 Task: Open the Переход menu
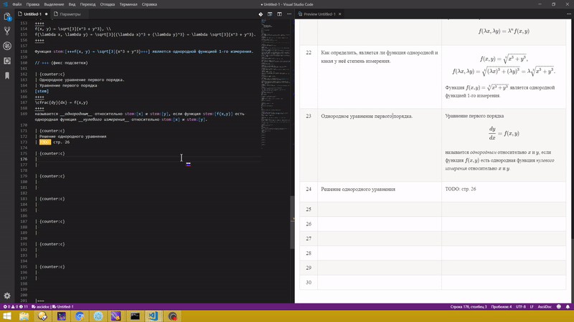click(88, 4)
